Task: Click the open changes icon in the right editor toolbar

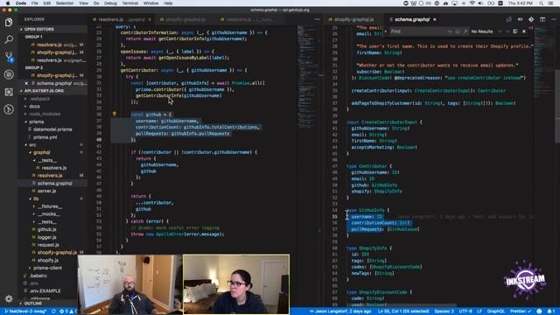Action: (x=509, y=19)
